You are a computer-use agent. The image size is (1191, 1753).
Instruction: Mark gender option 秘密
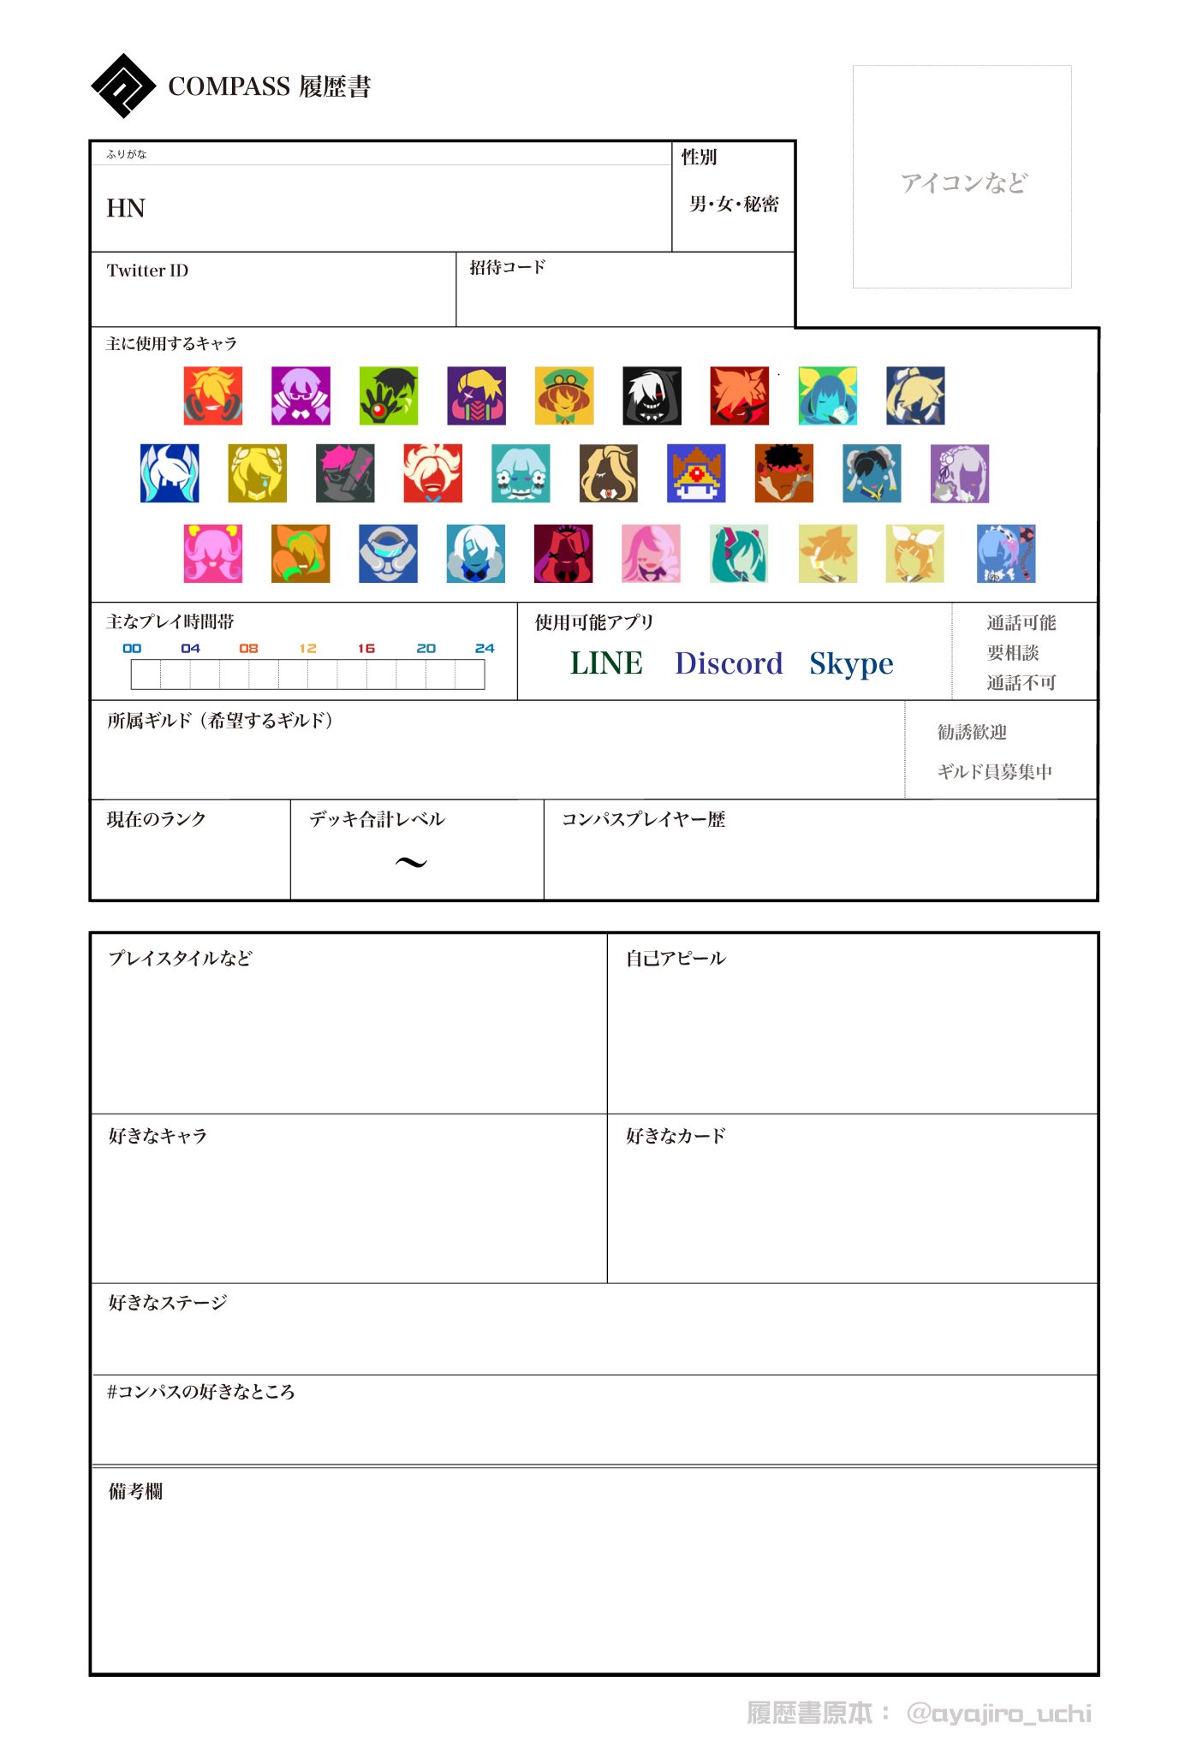click(x=761, y=204)
